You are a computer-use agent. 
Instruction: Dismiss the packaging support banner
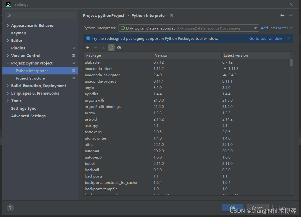289,38
